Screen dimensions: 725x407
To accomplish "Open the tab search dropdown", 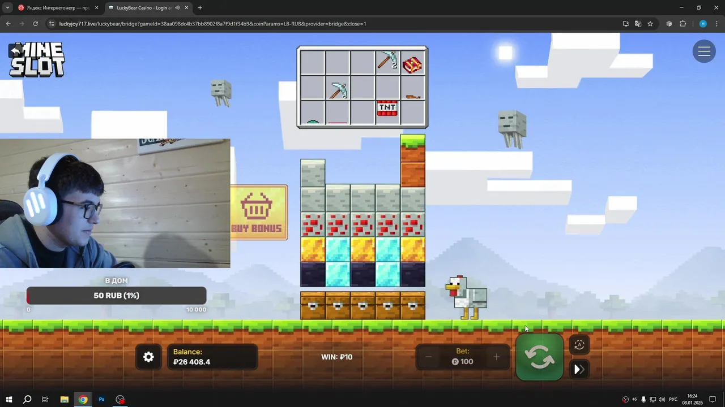I will [x=7, y=8].
